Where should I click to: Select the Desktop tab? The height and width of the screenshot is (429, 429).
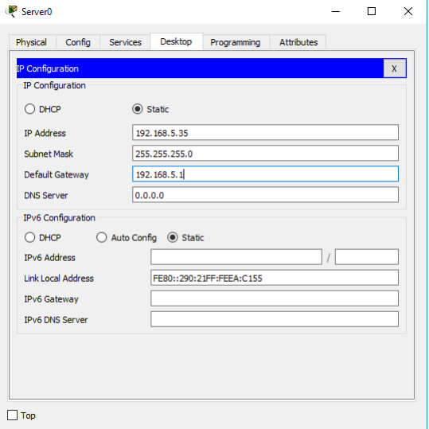176,41
